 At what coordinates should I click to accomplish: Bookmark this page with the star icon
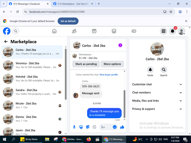click(x=171, y=12)
